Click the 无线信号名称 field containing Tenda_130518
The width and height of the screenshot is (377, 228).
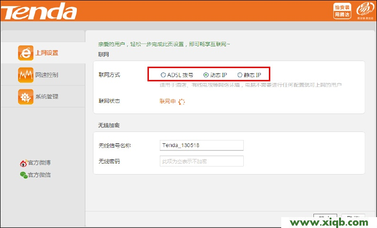coord(202,145)
